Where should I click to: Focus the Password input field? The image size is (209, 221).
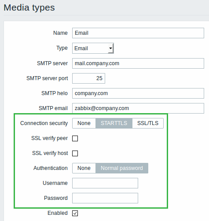pos(105,198)
